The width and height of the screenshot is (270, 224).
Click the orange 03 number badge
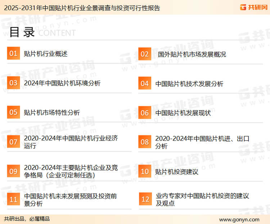click(x=13, y=83)
